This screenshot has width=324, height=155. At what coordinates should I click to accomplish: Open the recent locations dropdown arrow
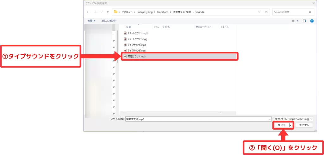point(101,12)
